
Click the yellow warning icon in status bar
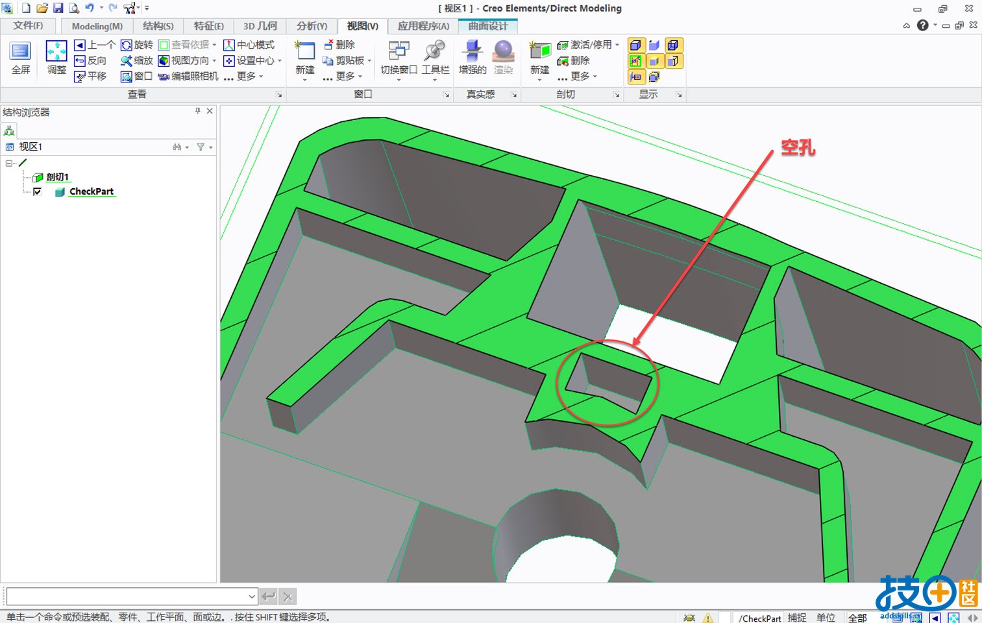pos(707,618)
